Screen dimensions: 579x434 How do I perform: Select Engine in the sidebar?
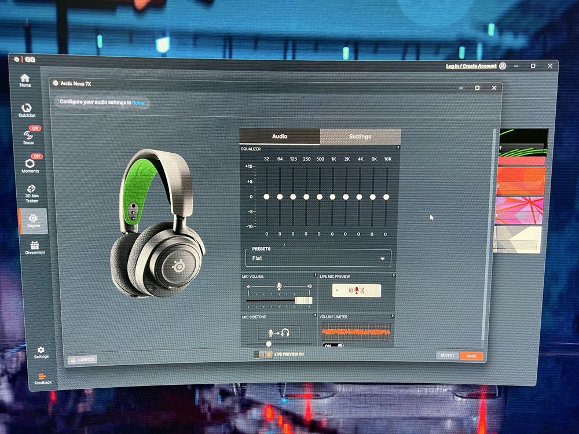33,220
